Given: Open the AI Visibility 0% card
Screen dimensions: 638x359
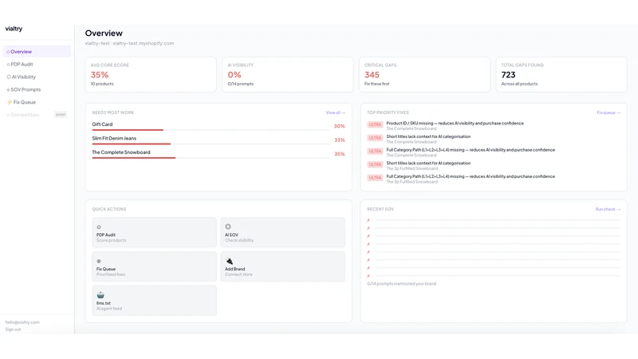Looking at the screenshot, I should pyautogui.click(x=288, y=74).
